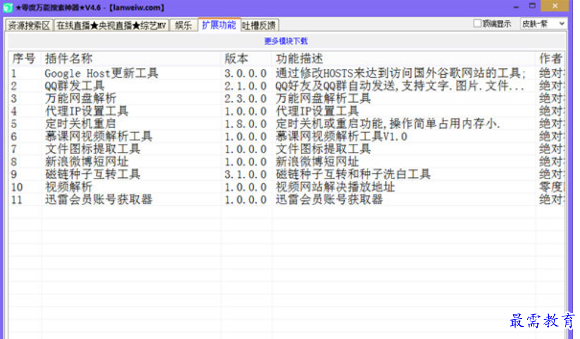This screenshot has width=580, height=339.
Task: Select the 吐槽反馈 tab
Action: pyautogui.click(x=259, y=25)
